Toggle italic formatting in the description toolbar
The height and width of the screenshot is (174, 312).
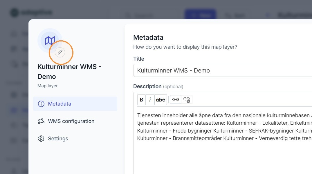(150, 100)
